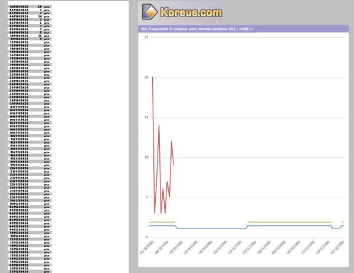Select the date cell 31/10/2026

(19, 103)
